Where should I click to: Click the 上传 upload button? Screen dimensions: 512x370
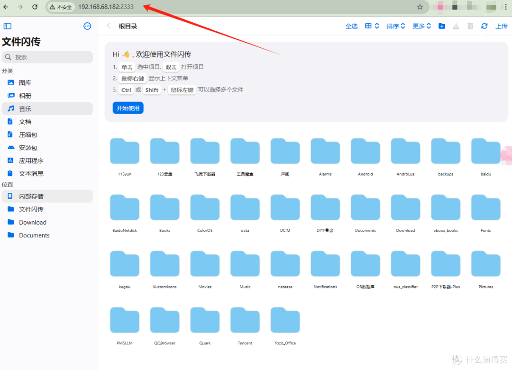pos(501,26)
